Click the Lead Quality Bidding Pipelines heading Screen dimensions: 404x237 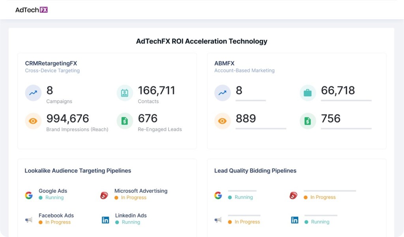pos(255,171)
